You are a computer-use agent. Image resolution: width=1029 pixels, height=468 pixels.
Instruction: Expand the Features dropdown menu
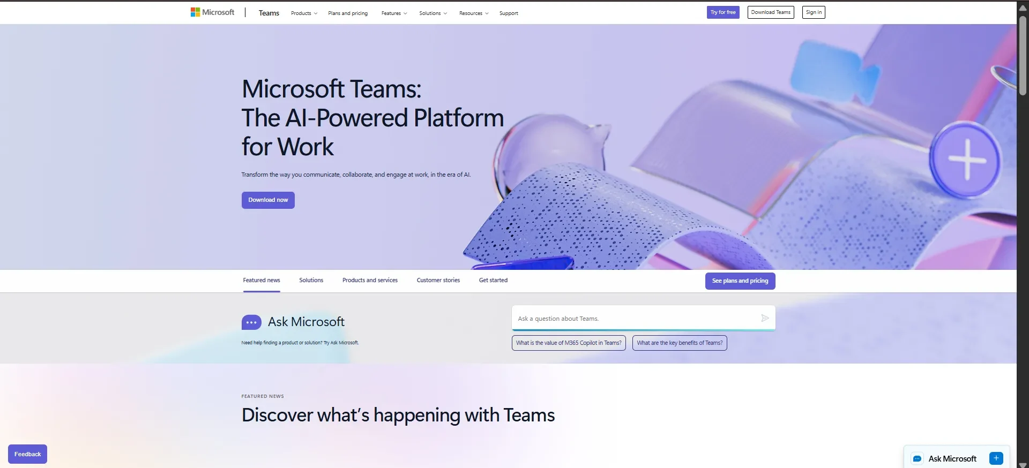point(394,13)
